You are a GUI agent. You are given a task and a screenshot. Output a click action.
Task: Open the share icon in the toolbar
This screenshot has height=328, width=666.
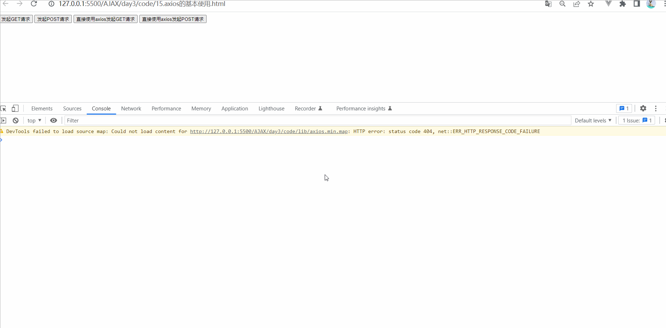(577, 4)
